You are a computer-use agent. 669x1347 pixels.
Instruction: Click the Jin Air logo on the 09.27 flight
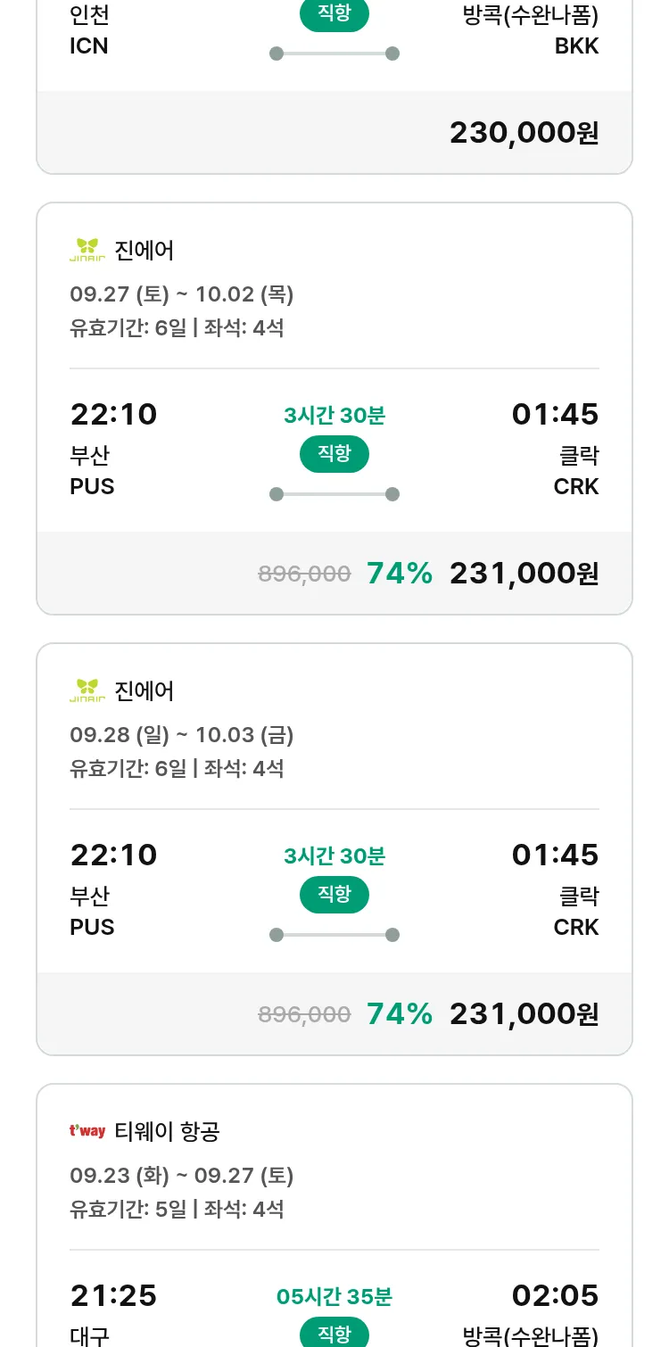[x=87, y=250]
